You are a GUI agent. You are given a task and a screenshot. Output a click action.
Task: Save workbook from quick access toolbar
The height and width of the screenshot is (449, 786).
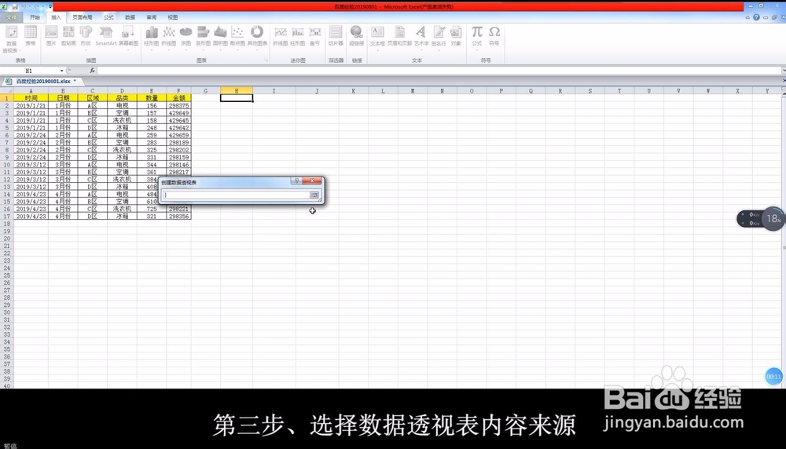[x=14, y=6]
